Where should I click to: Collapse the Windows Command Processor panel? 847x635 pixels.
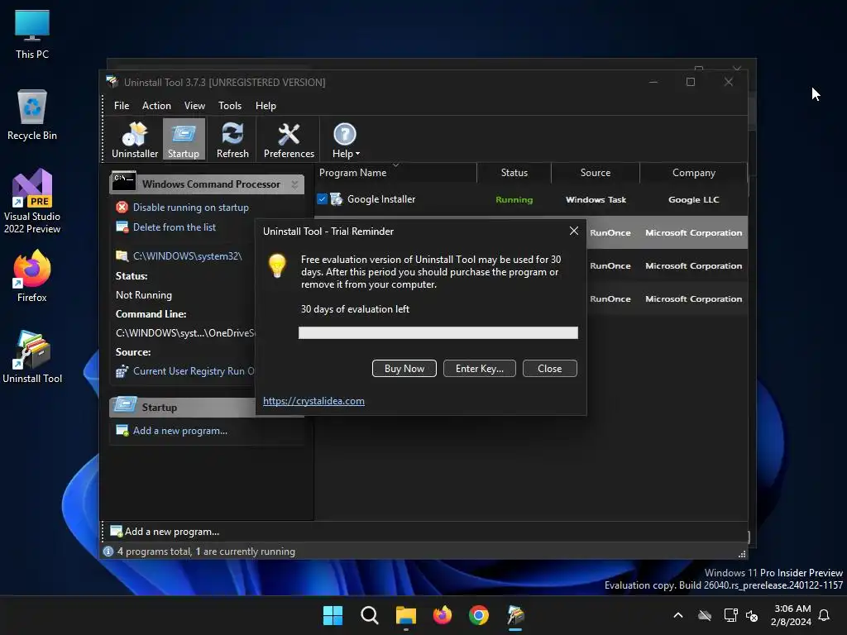pos(294,184)
